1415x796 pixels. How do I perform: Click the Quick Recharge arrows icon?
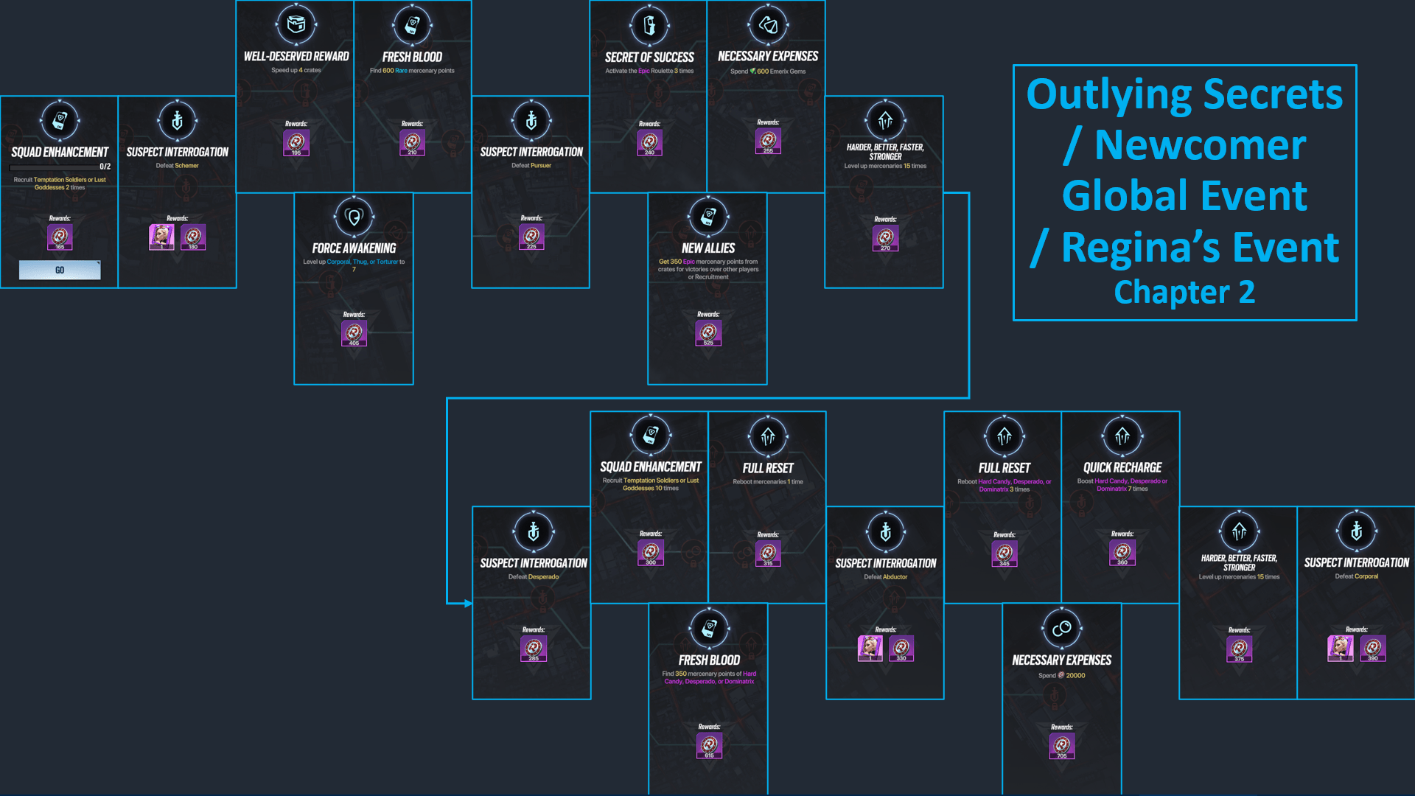pyautogui.click(x=1121, y=436)
